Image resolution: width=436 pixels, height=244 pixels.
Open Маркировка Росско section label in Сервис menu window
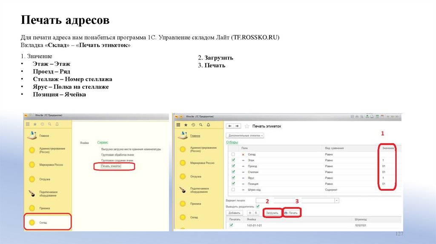click(51, 165)
